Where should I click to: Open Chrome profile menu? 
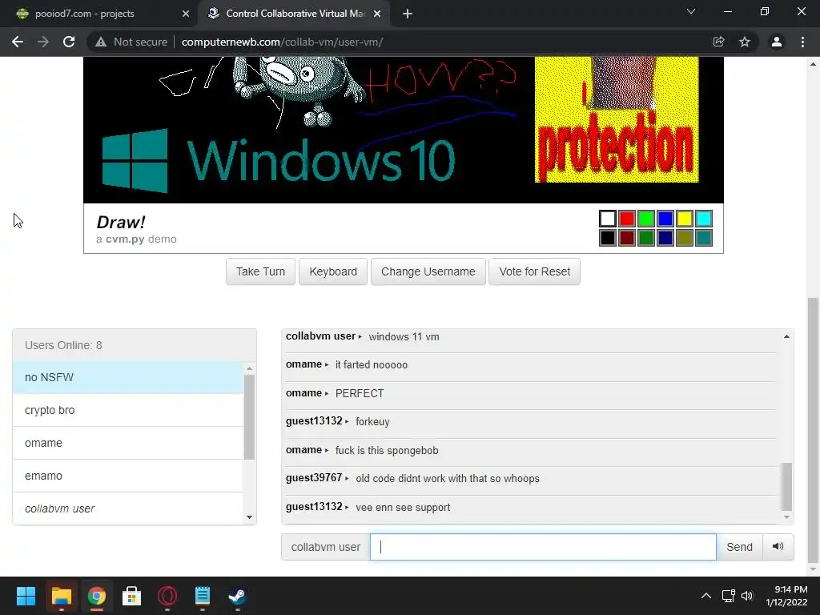coord(777,42)
